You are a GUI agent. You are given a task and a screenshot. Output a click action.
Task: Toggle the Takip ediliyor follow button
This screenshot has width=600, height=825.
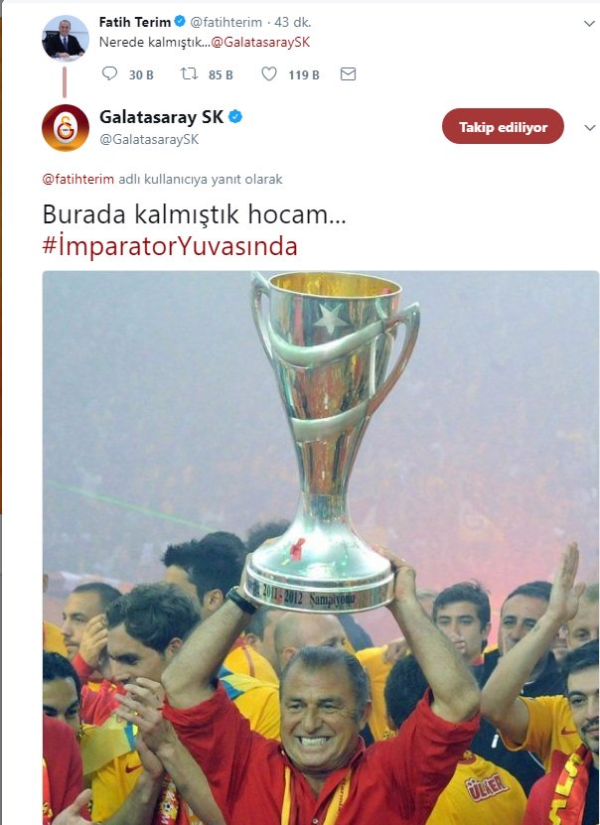(503, 127)
